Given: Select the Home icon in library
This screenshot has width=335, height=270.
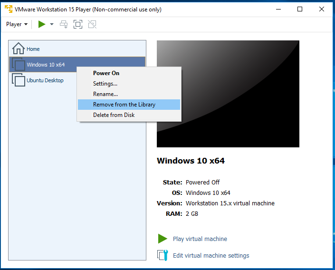Looking at the screenshot, I should 19,48.
